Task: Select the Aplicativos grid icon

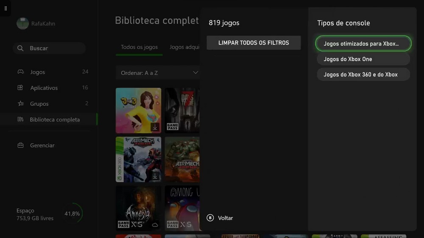Action: tap(20, 88)
